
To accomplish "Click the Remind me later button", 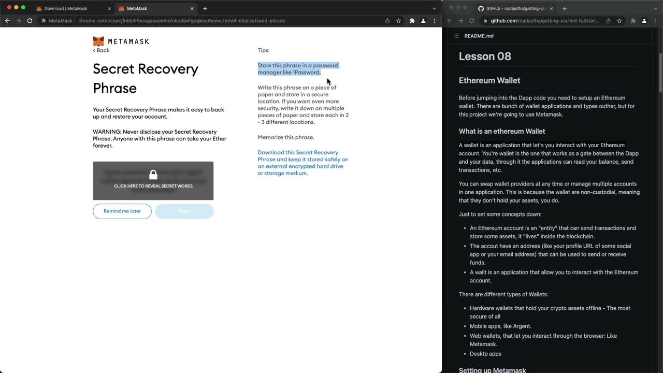I will tap(122, 211).
